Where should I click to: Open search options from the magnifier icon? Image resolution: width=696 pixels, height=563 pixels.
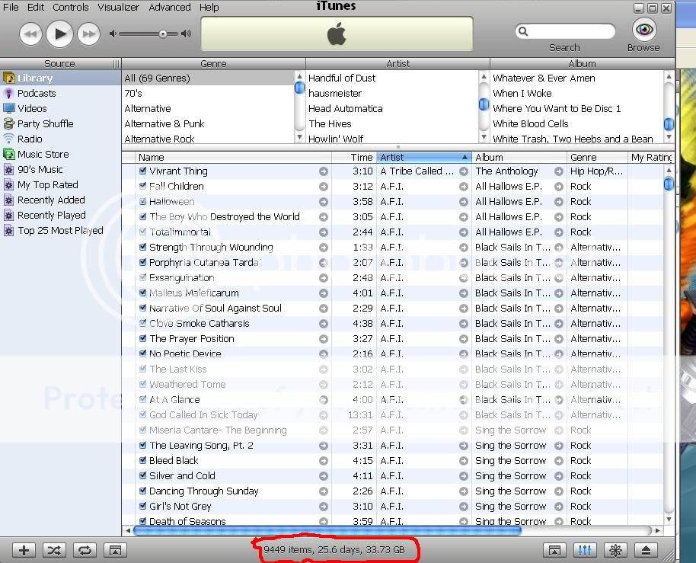click(523, 32)
